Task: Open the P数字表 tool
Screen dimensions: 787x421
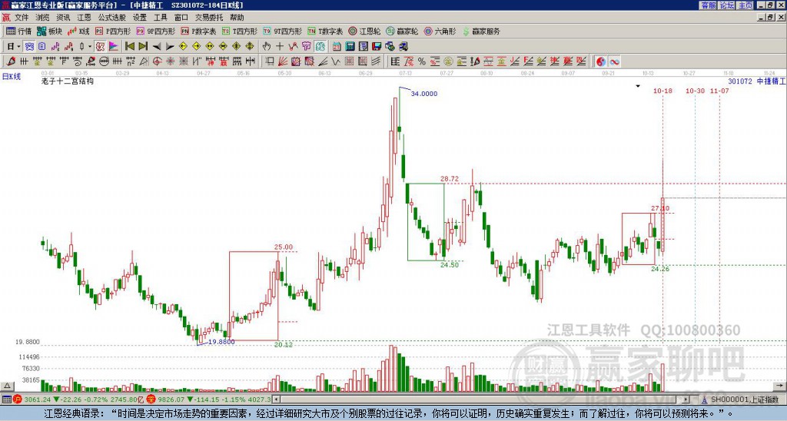Action: click(198, 31)
